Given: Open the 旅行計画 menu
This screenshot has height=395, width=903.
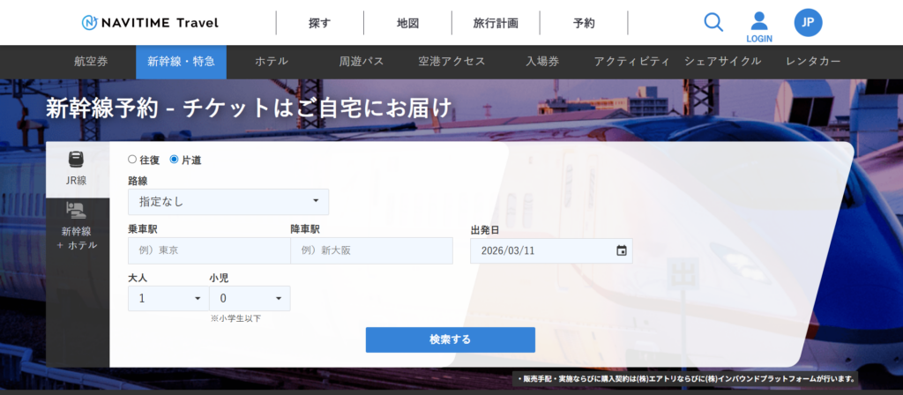Looking at the screenshot, I should click(495, 23).
